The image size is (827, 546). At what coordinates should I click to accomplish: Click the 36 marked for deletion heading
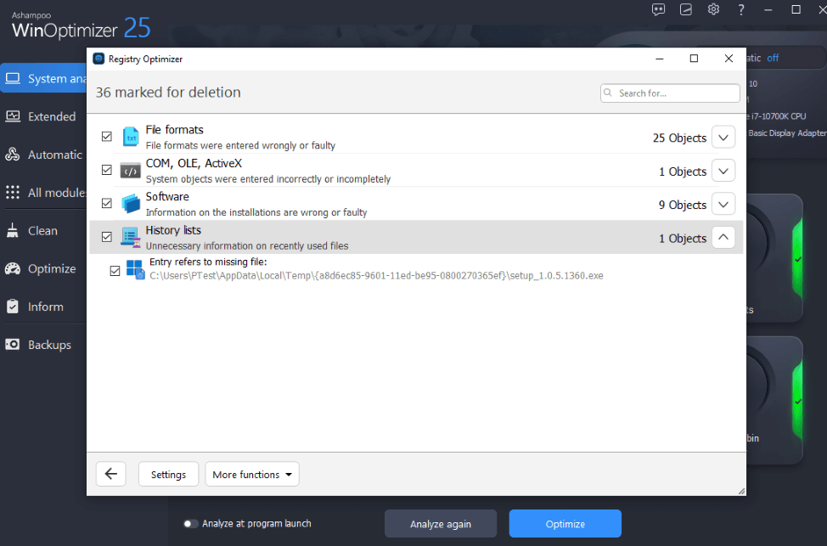click(x=168, y=93)
